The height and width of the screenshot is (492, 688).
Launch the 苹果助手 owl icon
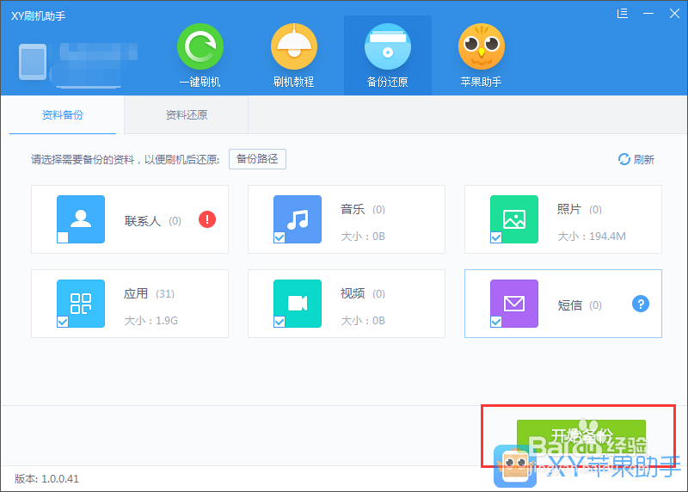482,47
